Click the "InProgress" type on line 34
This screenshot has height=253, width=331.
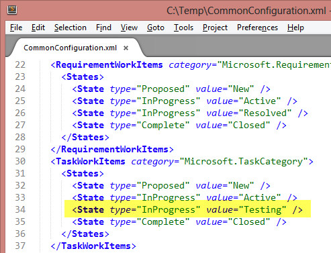tap(169, 210)
